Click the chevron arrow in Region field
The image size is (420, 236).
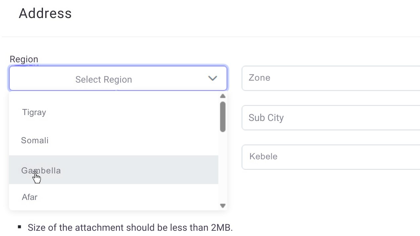click(213, 78)
